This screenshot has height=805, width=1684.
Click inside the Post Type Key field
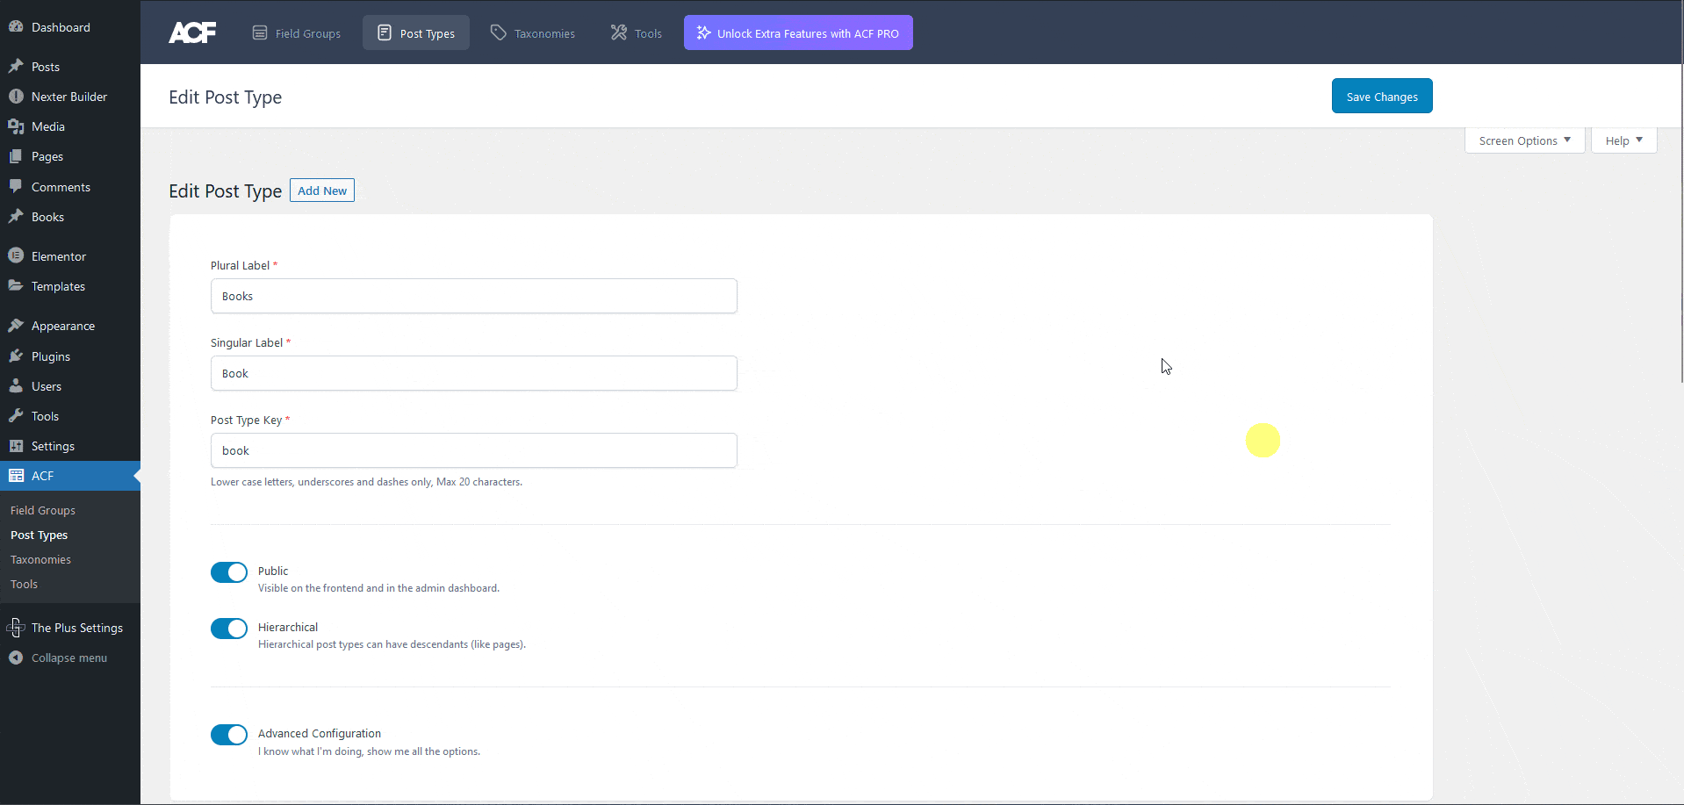474,449
